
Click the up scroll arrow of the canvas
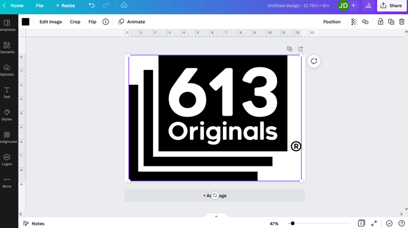coord(406,32)
